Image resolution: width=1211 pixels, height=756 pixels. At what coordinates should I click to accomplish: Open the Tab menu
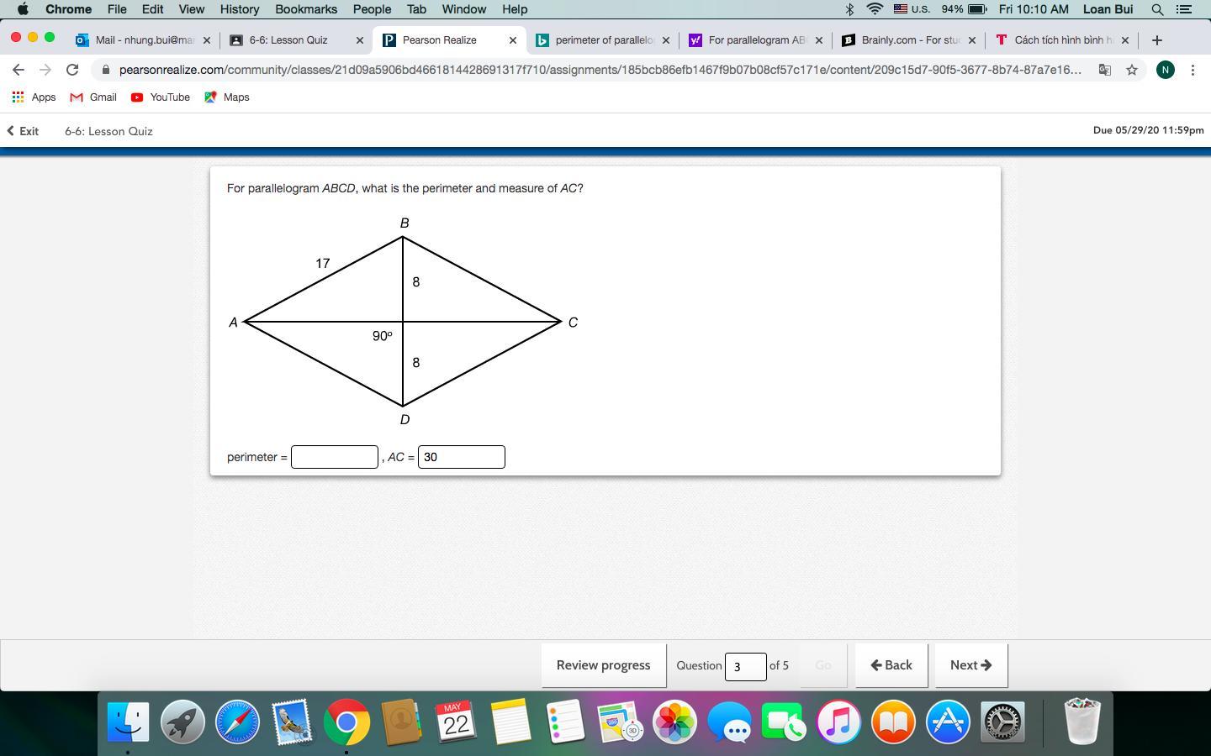416,9
